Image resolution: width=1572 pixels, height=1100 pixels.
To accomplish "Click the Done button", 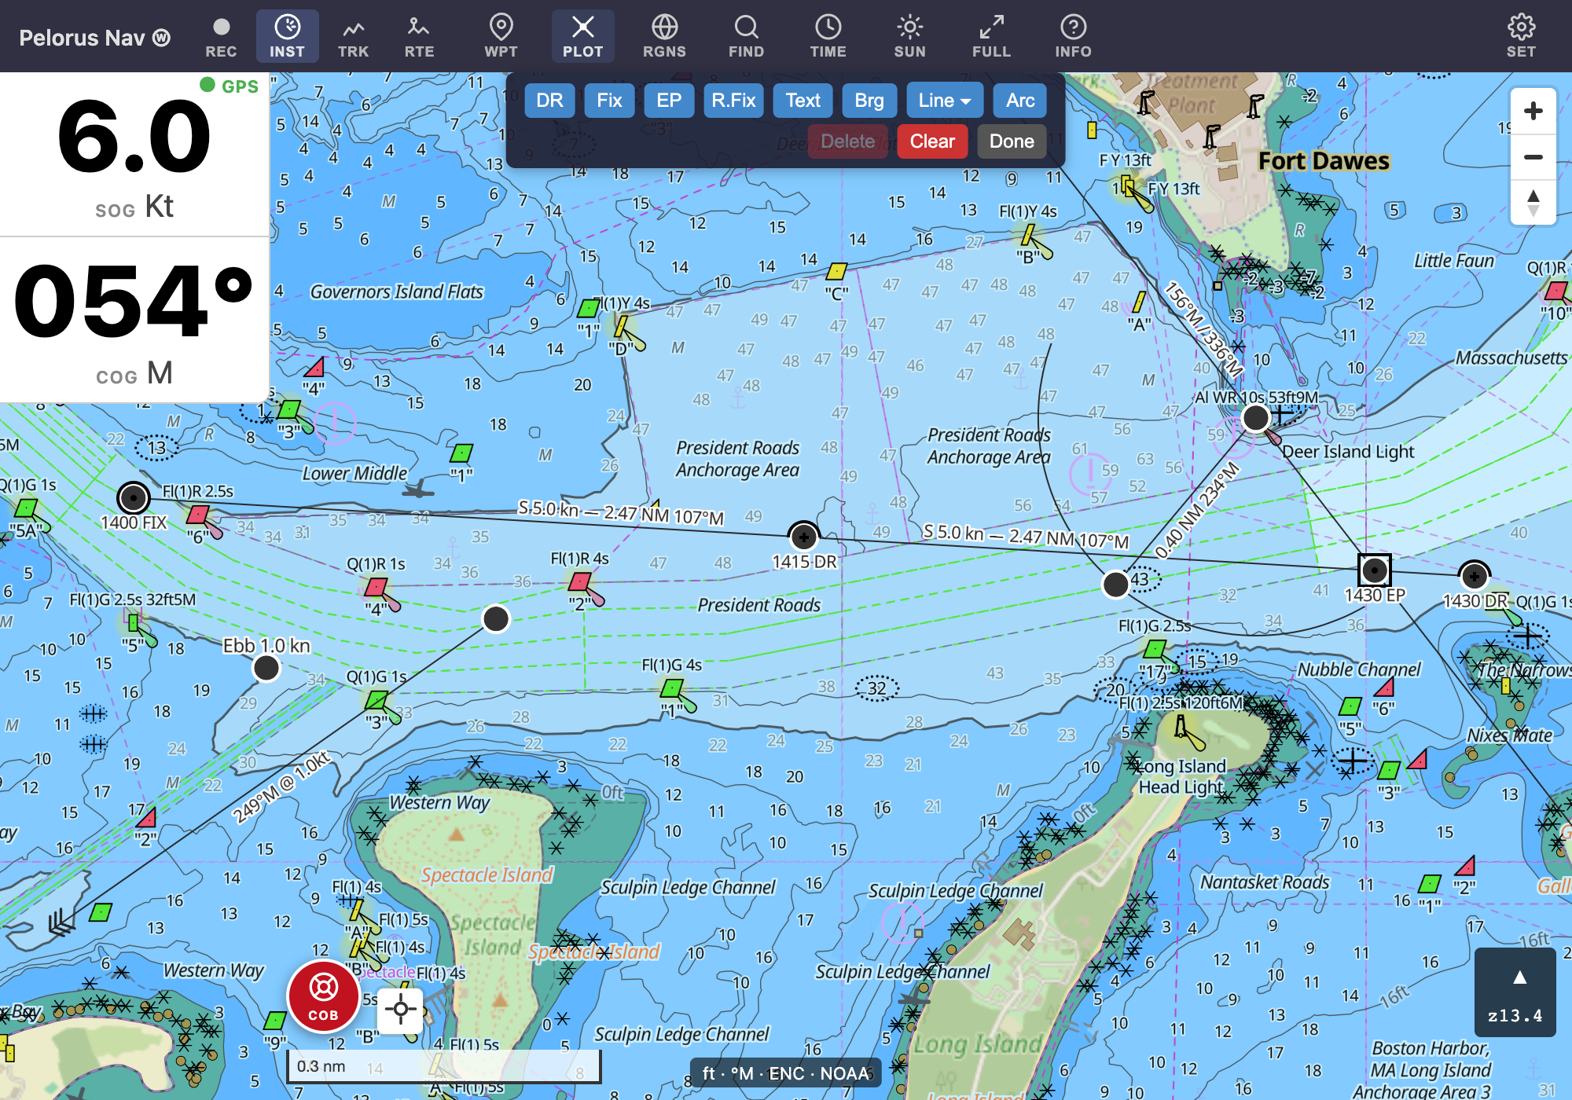I will coord(1012,141).
